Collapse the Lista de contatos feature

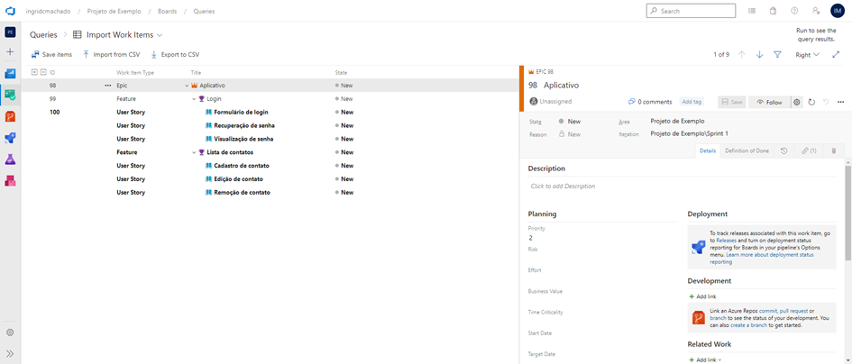pyautogui.click(x=194, y=152)
